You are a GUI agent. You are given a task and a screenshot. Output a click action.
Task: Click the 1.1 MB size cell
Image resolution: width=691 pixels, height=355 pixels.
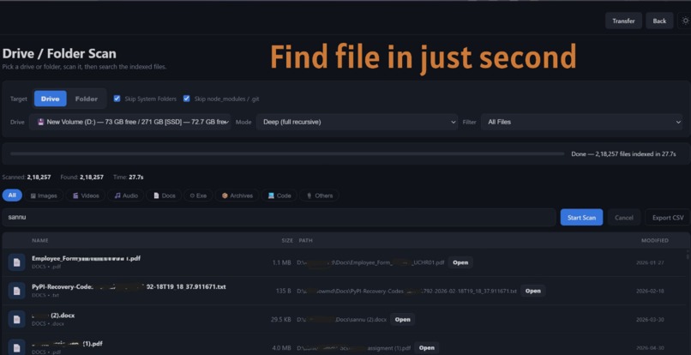(281, 262)
